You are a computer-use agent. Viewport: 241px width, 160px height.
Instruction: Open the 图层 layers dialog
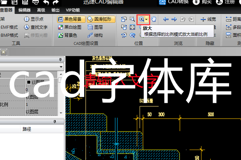click(x=95, y=27)
